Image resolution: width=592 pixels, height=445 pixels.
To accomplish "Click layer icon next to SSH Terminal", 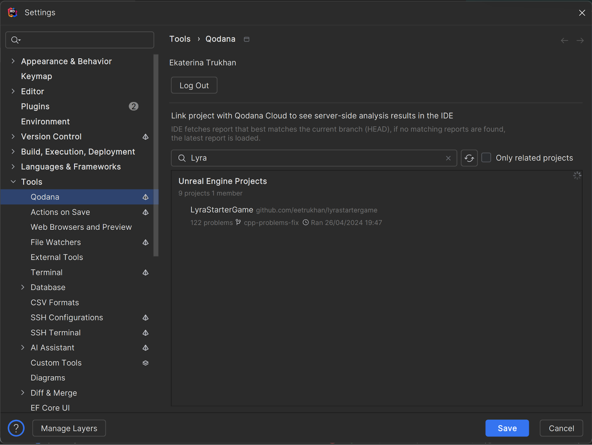I will (x=145, y=333).
